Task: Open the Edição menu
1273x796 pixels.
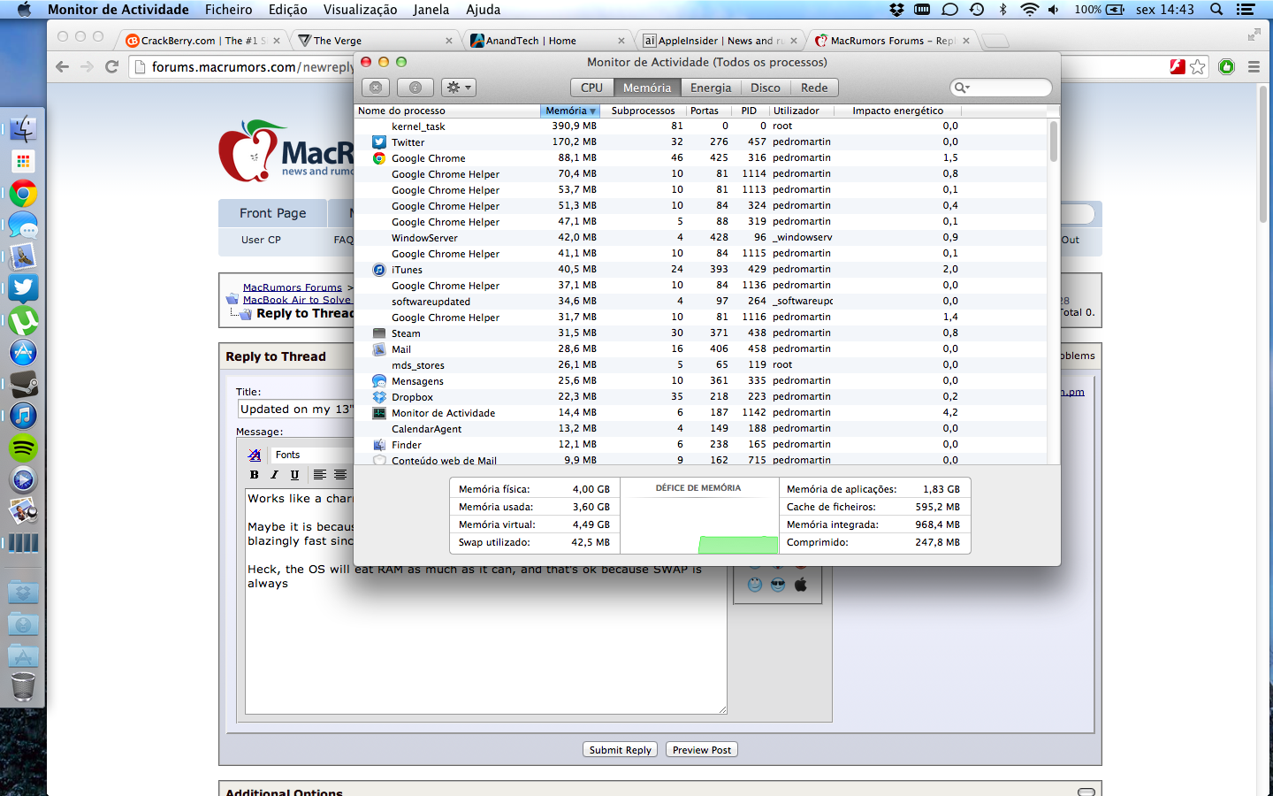Action: (287, 10)
